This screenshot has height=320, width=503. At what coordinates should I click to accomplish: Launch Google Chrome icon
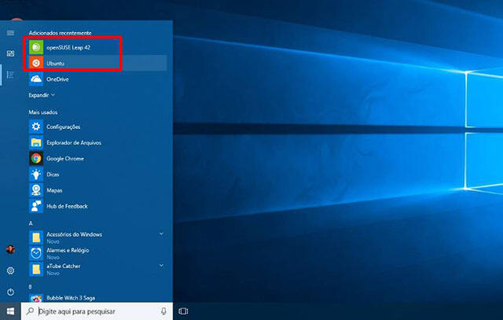[x=36, y=158]
